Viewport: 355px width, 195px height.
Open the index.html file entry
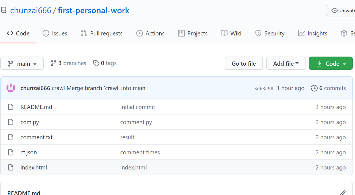coord(34,168)
